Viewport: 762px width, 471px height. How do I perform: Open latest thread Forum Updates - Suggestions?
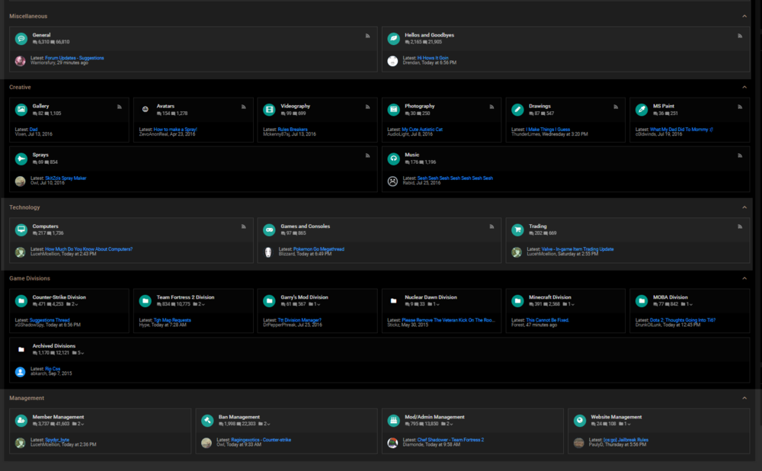pos(75,58)
